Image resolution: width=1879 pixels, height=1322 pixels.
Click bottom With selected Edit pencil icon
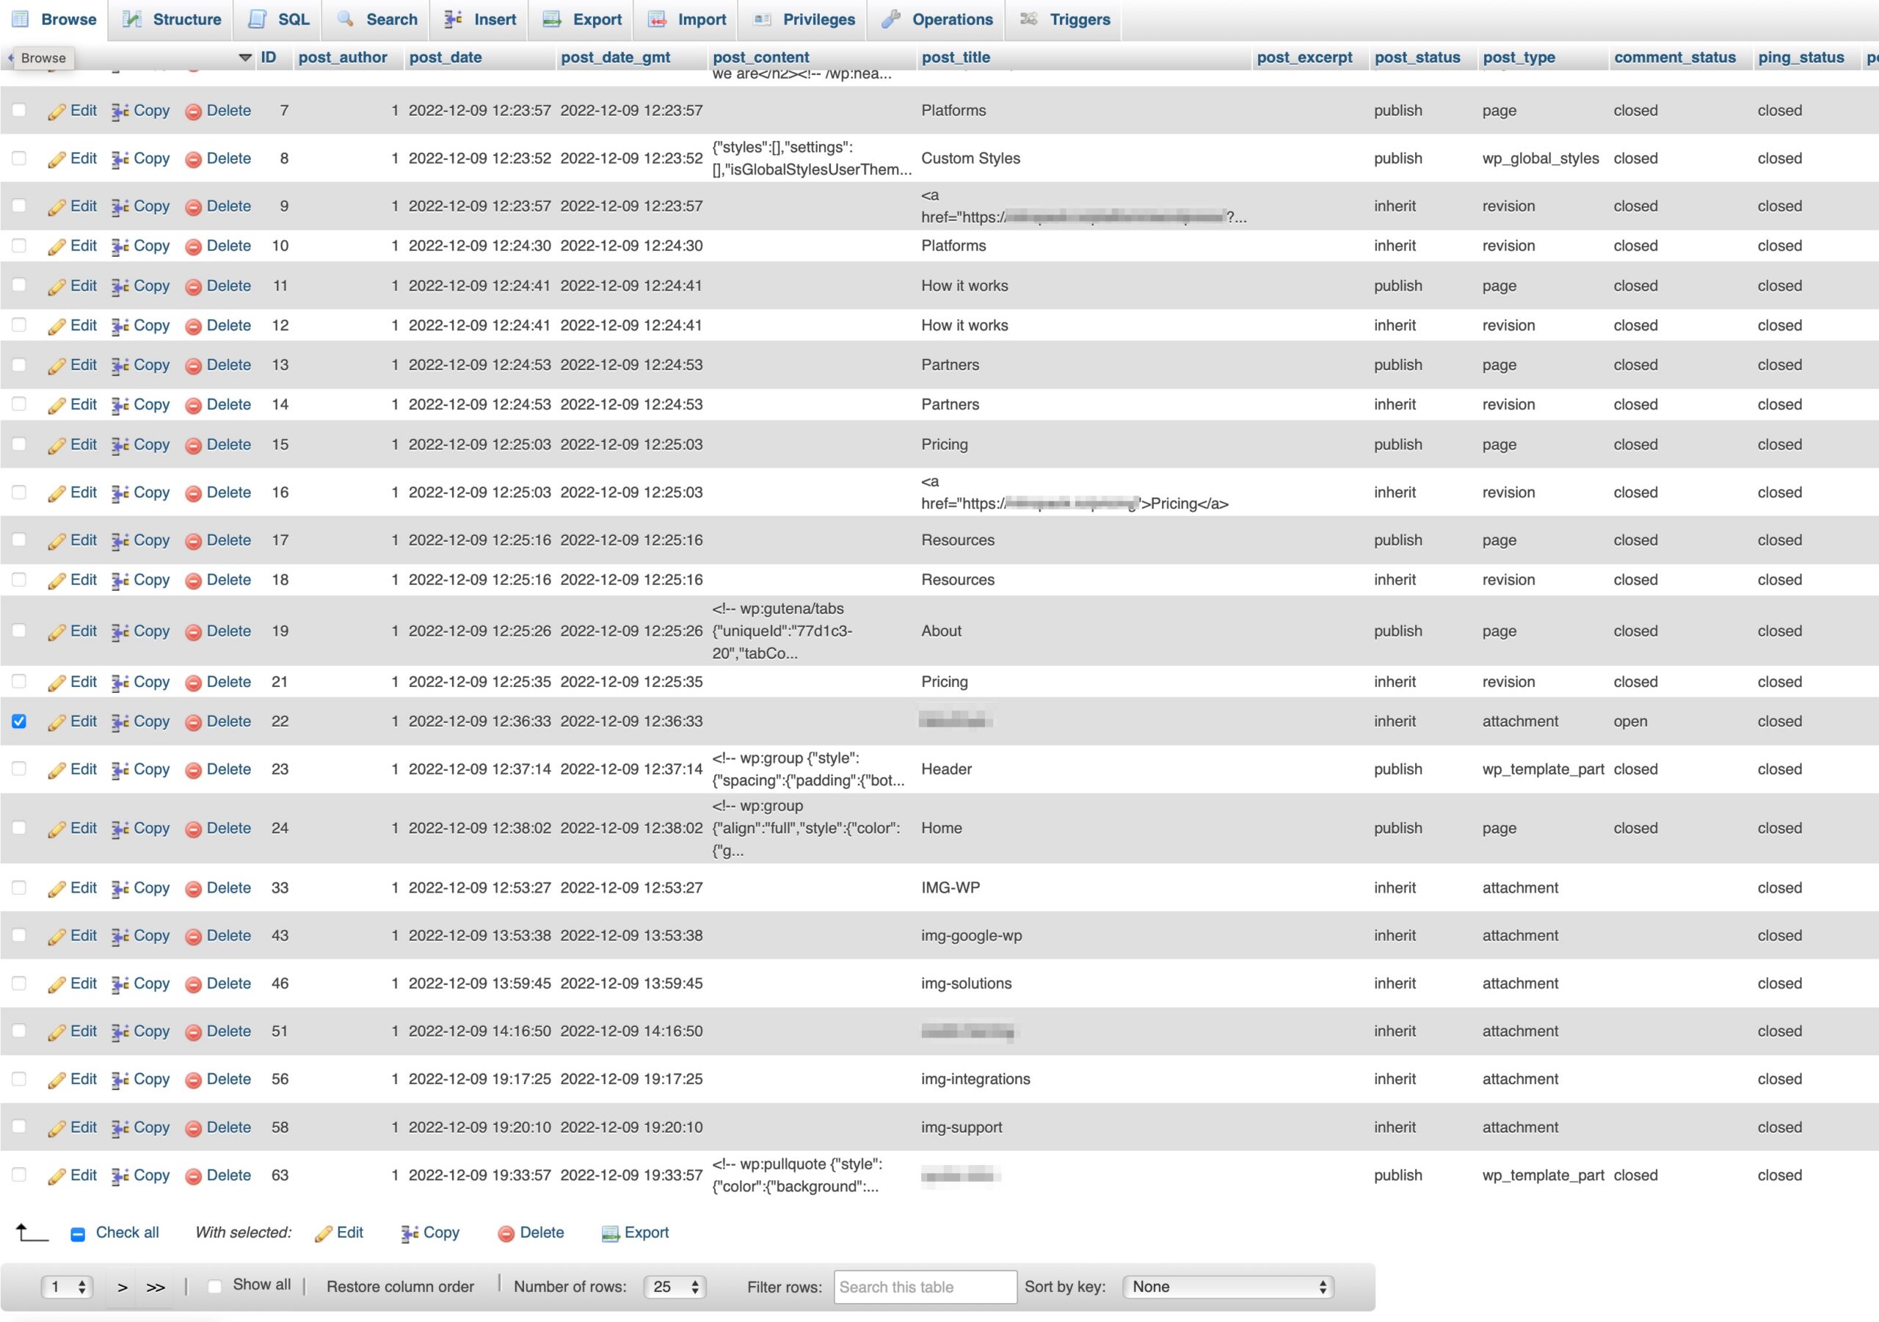[323, 1234]
